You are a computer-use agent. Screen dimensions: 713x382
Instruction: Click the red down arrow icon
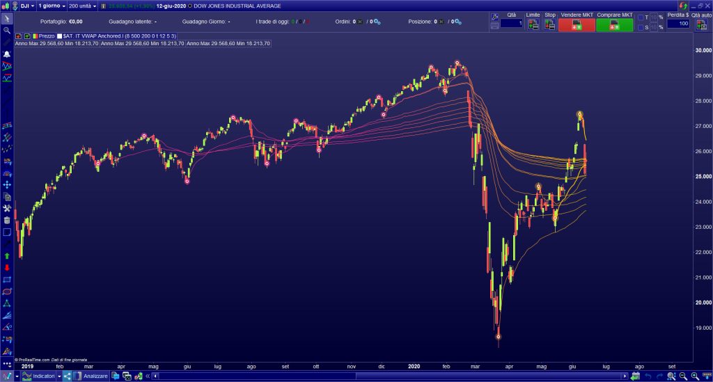point(7,268)
